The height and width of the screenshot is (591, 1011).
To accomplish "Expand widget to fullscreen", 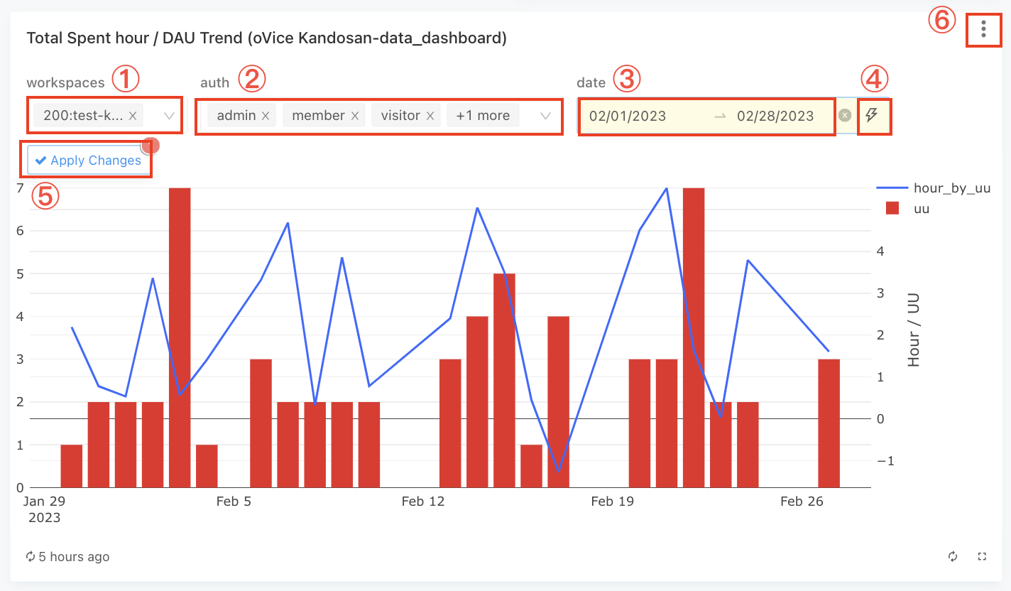I will point(983,557).
